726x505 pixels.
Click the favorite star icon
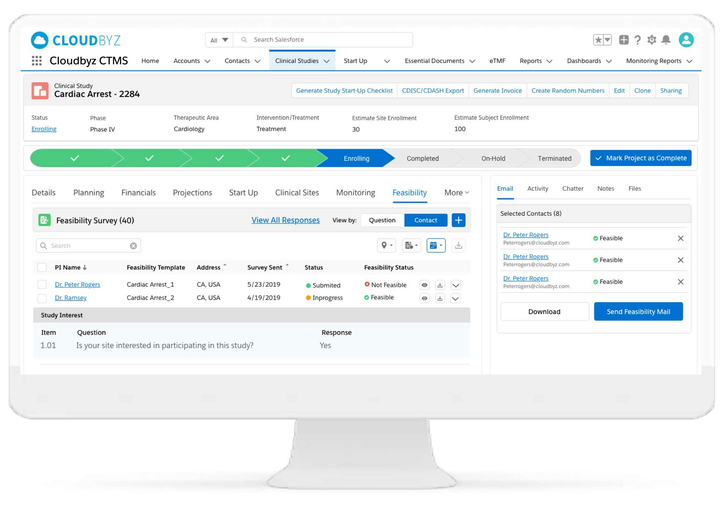coord(599,40)
